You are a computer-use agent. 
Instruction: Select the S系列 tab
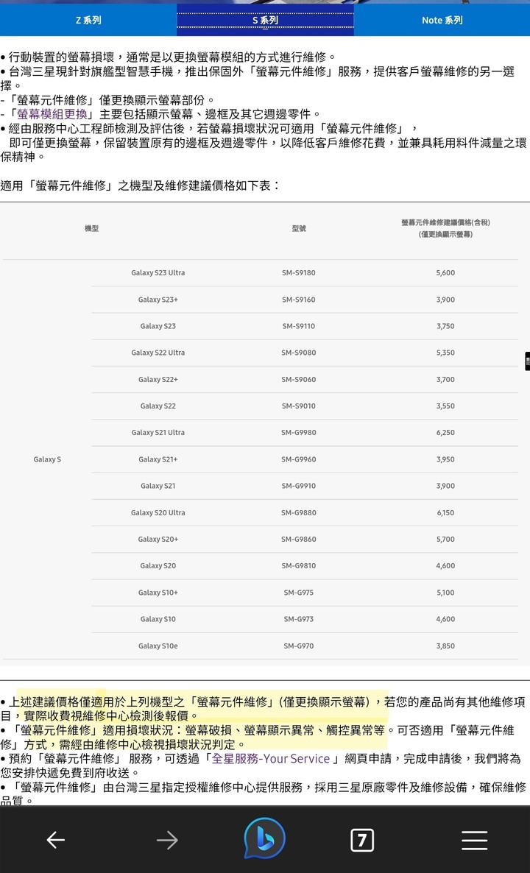pos(265,20)
